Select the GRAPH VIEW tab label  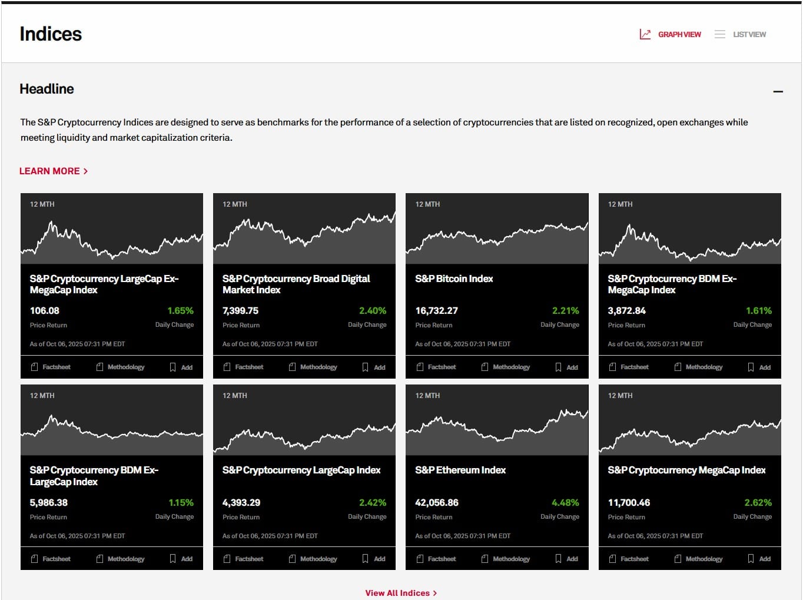(x=679, y=35)
